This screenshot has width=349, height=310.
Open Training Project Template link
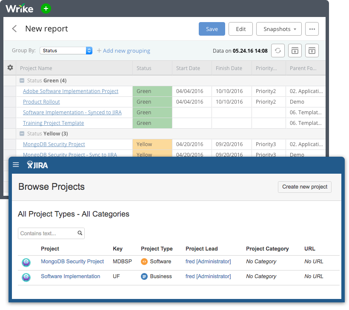click(54, 123)
